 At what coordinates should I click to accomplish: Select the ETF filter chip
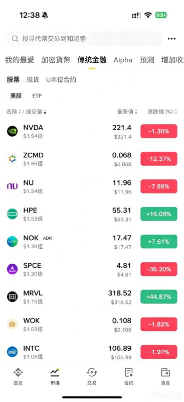(x=37, y=96)
